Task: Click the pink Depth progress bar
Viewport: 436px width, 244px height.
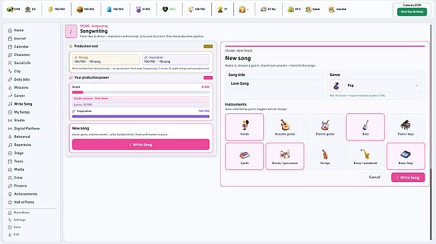Action: (x=141, y=92)
